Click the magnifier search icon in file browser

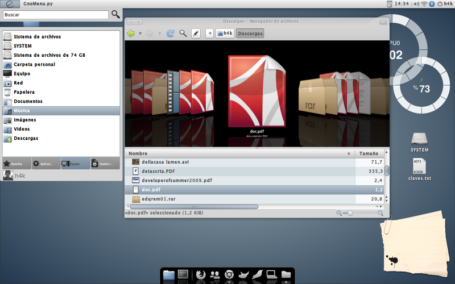(183, 34)
